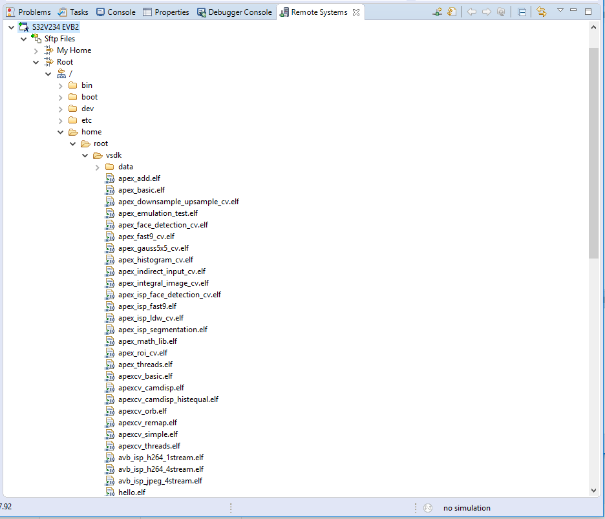Viewport: 605px width, 519px height.
Task: Click the refresh remote systems toolbar icon
Action: click(452, 12)
